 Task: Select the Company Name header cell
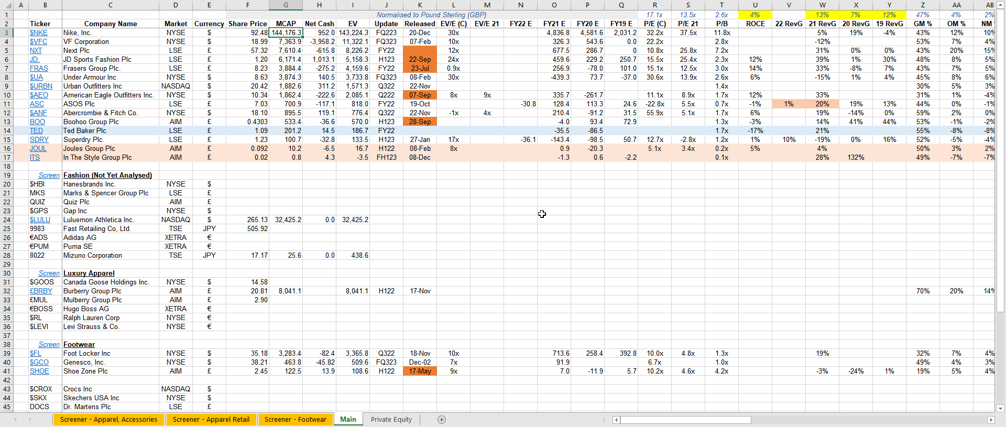(110, 24)
